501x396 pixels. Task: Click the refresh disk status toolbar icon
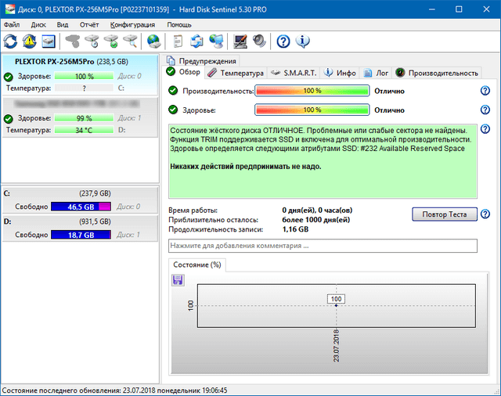click(x=11, y=41)
